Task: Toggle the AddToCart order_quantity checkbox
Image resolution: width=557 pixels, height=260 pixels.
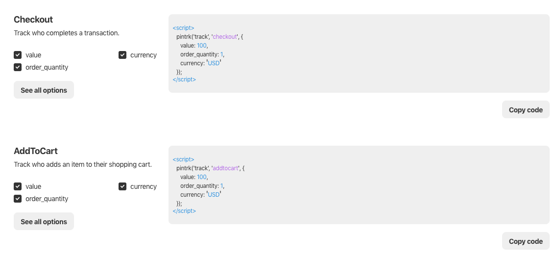Action: 18,199
